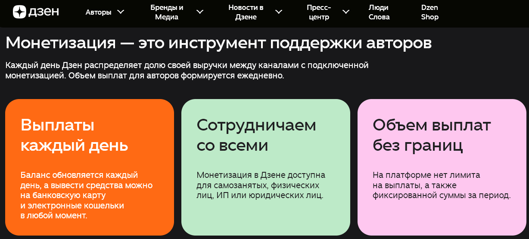Click the green card title Сотрудничаем со всеми

coord(256,135)
